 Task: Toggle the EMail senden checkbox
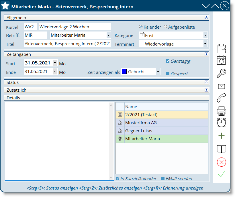pyautogui.click(x=163, y=178)
